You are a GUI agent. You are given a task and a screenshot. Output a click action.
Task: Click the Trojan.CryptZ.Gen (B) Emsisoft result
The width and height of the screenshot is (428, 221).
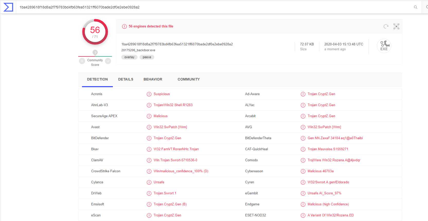pos(170,204)
